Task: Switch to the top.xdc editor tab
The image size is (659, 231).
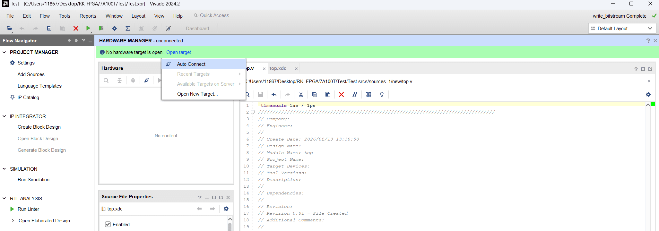Action: (x=278, y=68)
